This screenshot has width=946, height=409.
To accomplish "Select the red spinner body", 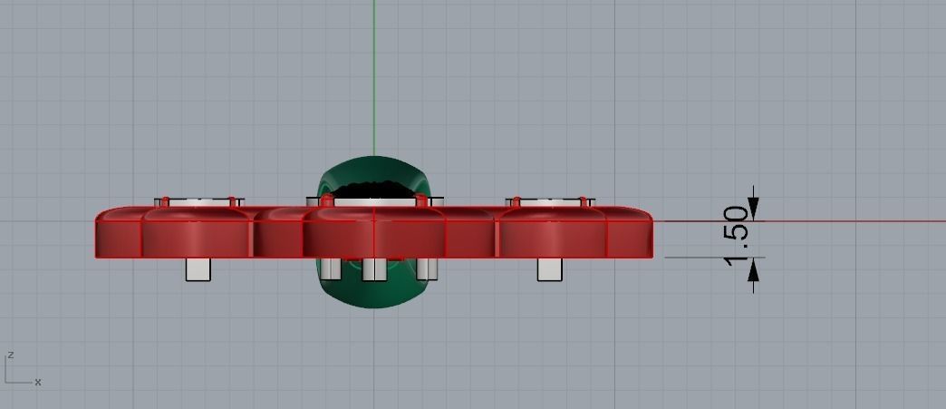I will point(374,232).
